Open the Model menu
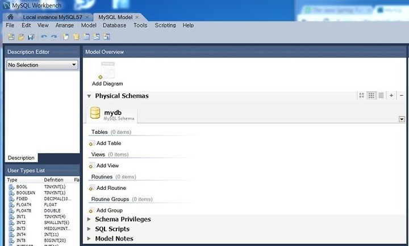 coord(89,26)
